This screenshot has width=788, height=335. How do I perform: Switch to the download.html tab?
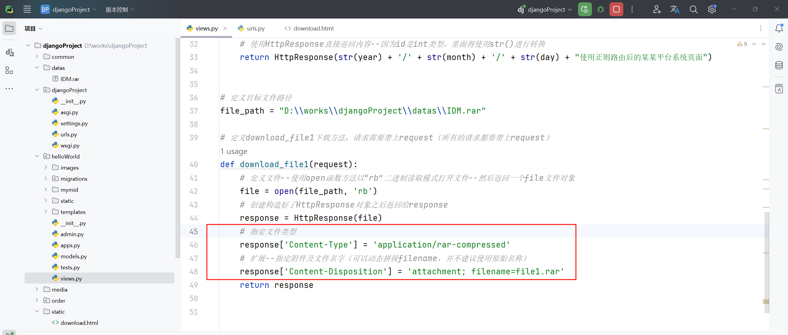click(x=309, y=28)
